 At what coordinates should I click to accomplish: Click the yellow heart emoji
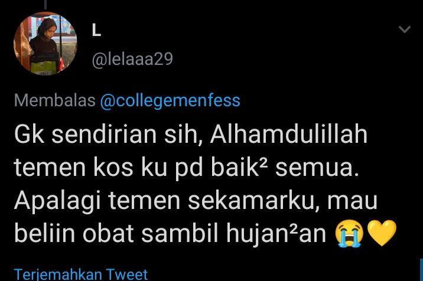coord(382,233)
